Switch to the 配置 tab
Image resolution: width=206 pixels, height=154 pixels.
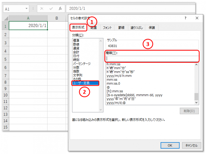(x=94, y=27)
